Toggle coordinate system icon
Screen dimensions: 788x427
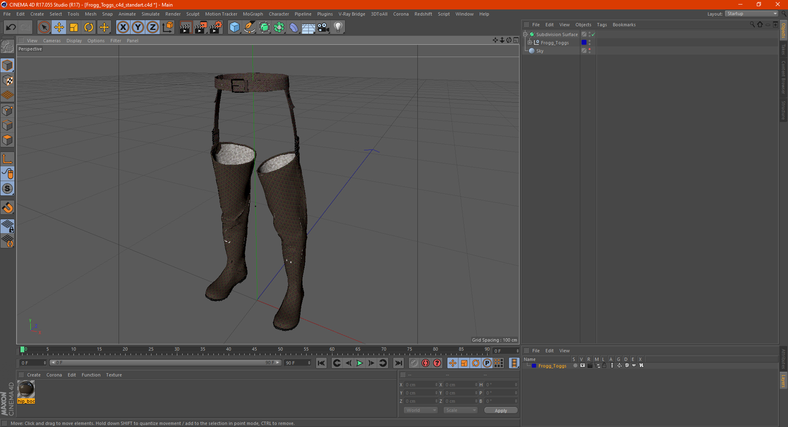(167, 28)
